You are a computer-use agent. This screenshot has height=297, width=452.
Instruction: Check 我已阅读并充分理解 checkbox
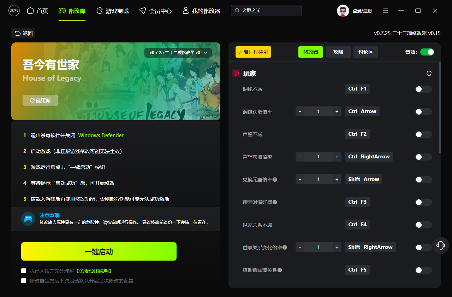(24, 271)
